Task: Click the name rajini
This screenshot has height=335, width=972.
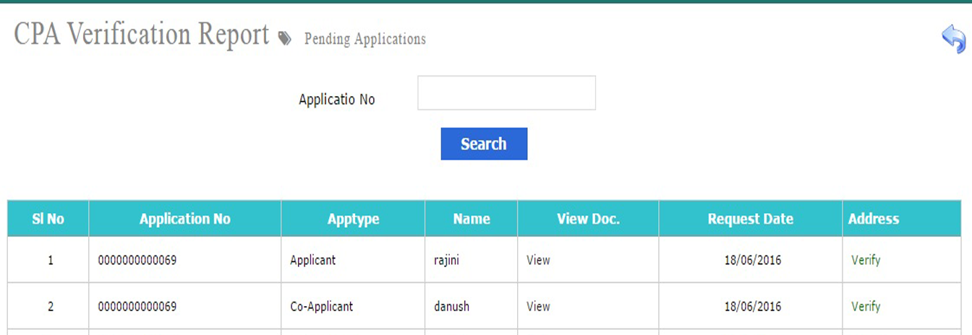Action: pyautogui.click(x=445, y=260)
